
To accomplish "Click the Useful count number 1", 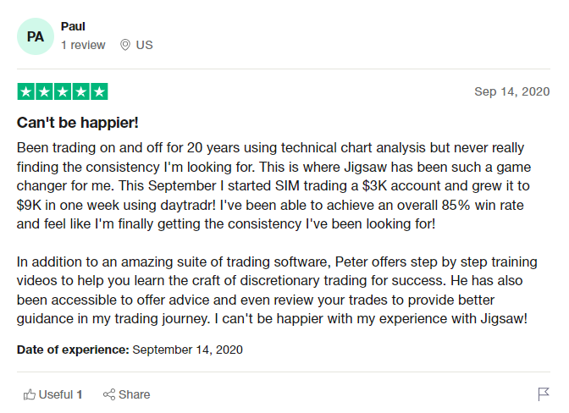I will [80, 394].
